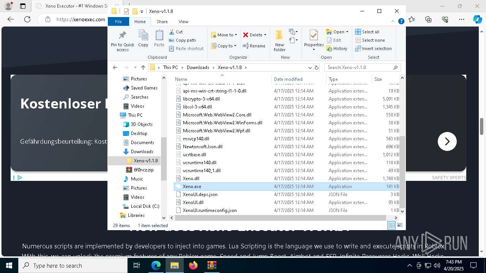Sort by the Size column header
Screen dimensions: 486x273
point(385,79)
